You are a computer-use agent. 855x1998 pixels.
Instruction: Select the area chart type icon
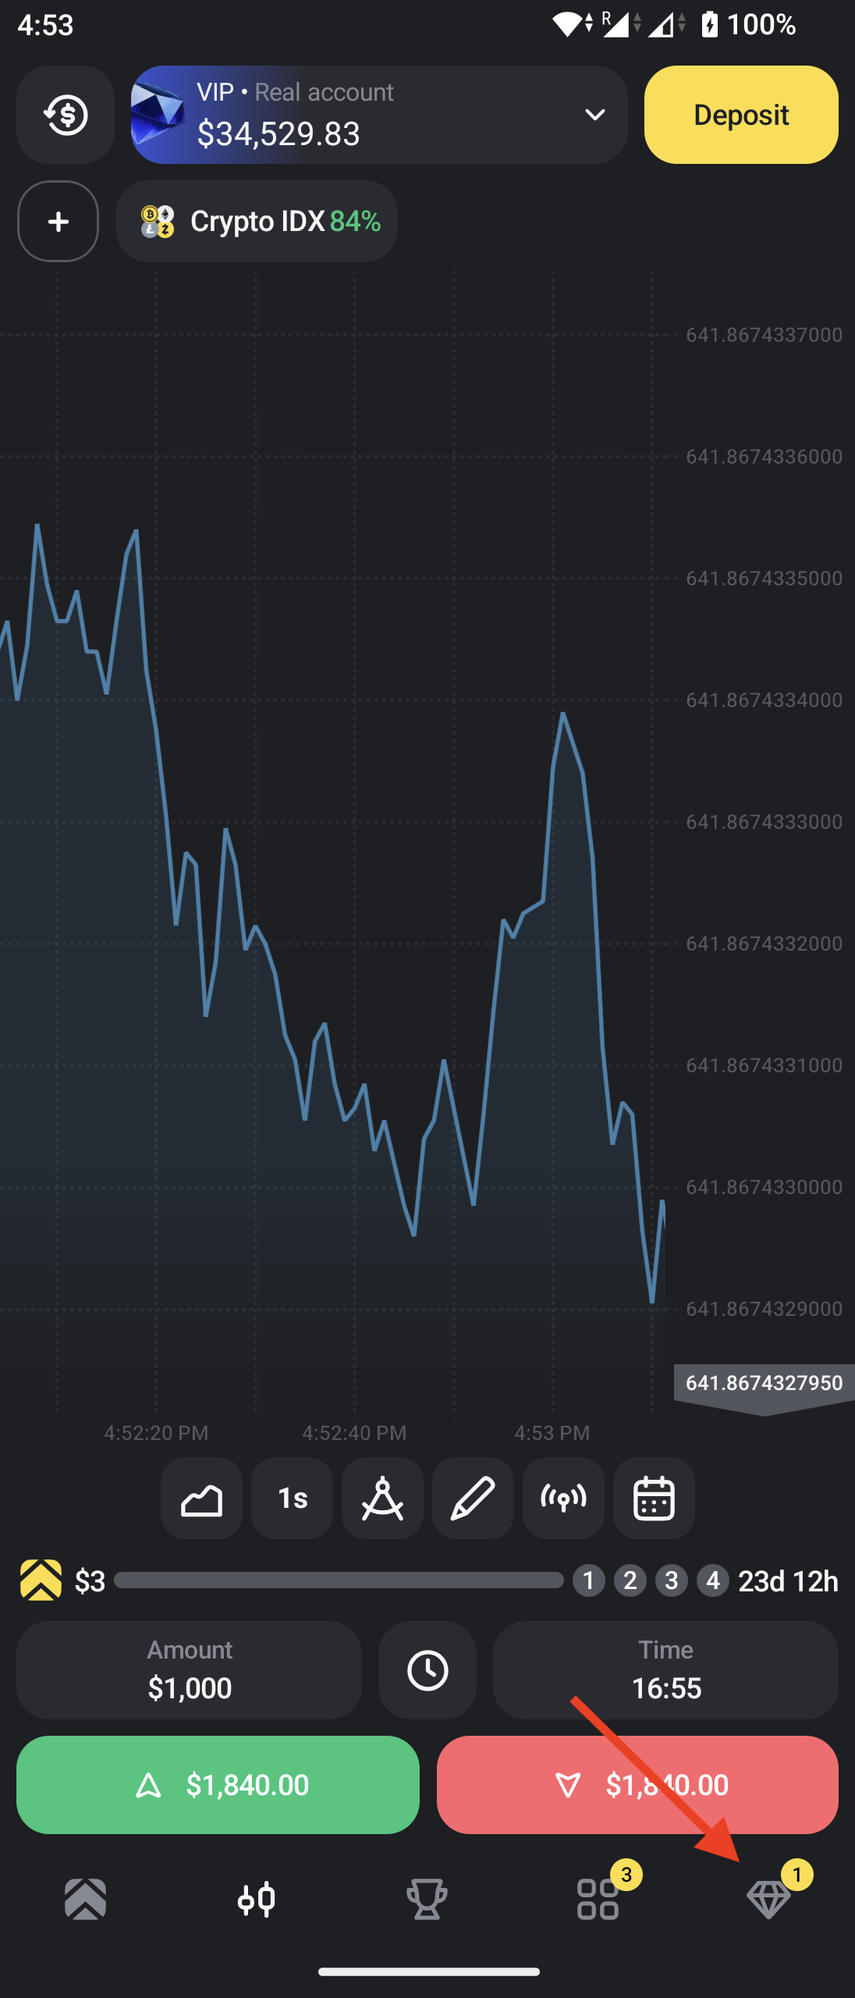pos(201,1498)
